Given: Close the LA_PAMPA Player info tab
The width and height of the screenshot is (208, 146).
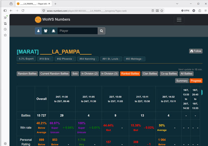Looking at the screenshot, I should coord(49,4).
